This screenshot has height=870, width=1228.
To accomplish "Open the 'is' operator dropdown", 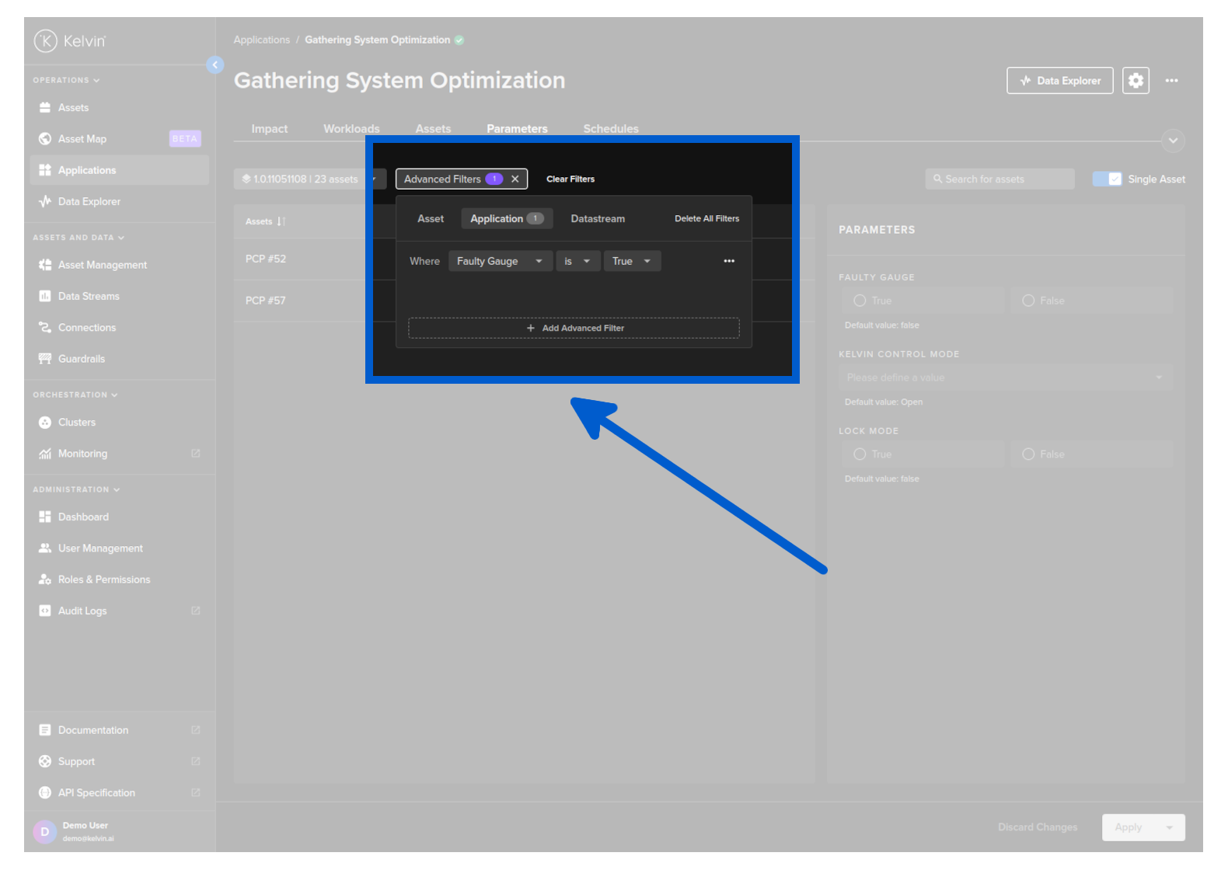I will [577, 261].
